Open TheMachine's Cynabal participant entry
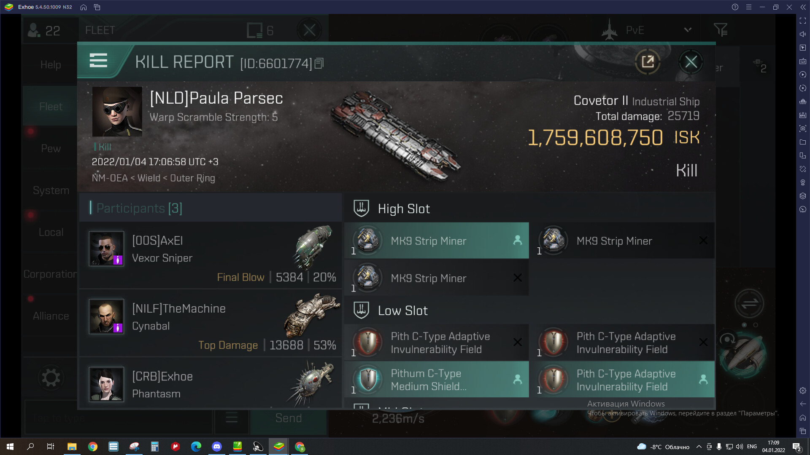 [210, 323]
